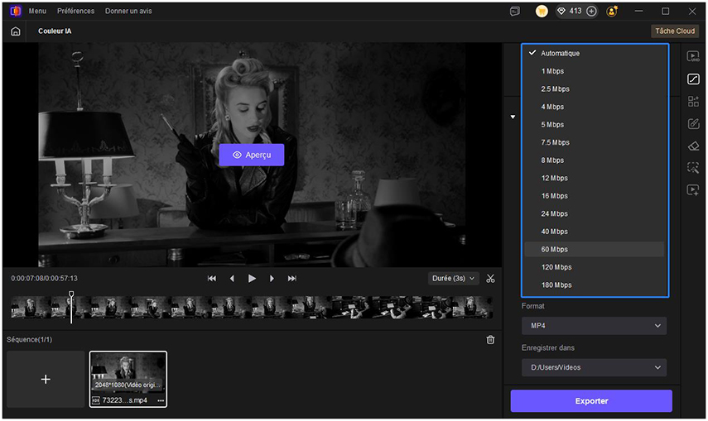Open the Tâche Cloud button
The image size is (708, 421).
click(675, 31)
